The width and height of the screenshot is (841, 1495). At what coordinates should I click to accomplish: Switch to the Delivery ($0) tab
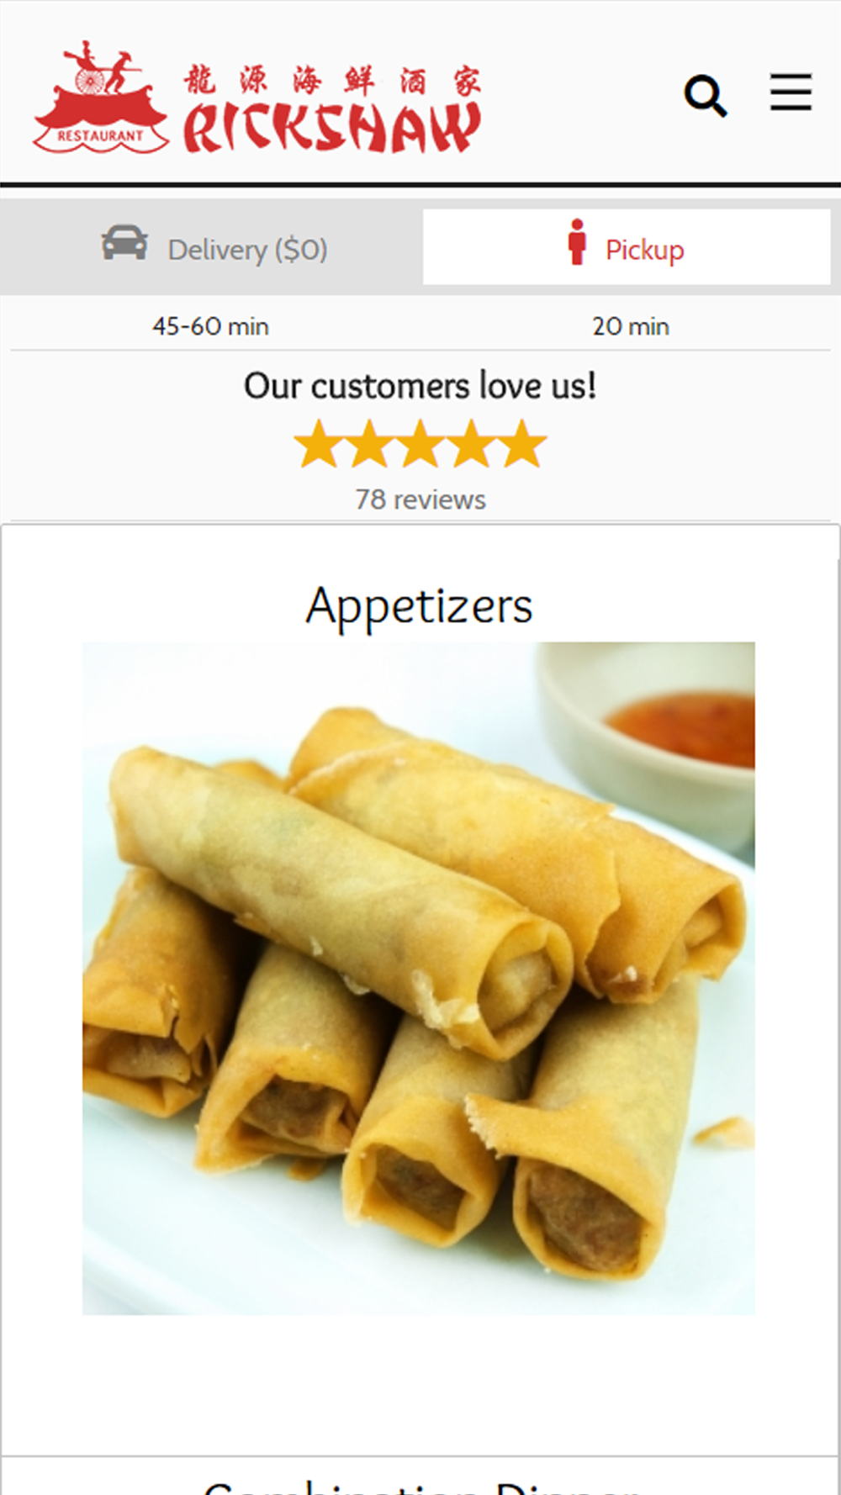(212, 247)
